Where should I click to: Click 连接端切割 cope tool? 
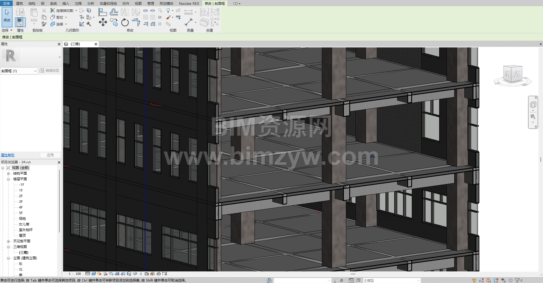point(62,10)
